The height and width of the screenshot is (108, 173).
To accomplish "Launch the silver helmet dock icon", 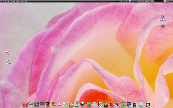I will click(83, 104).
